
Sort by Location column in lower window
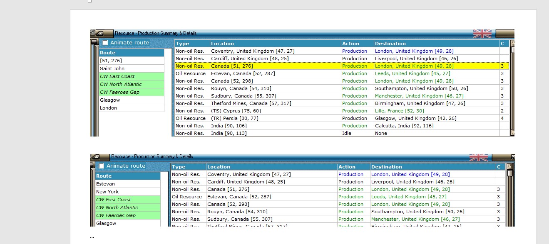[272, 167]
